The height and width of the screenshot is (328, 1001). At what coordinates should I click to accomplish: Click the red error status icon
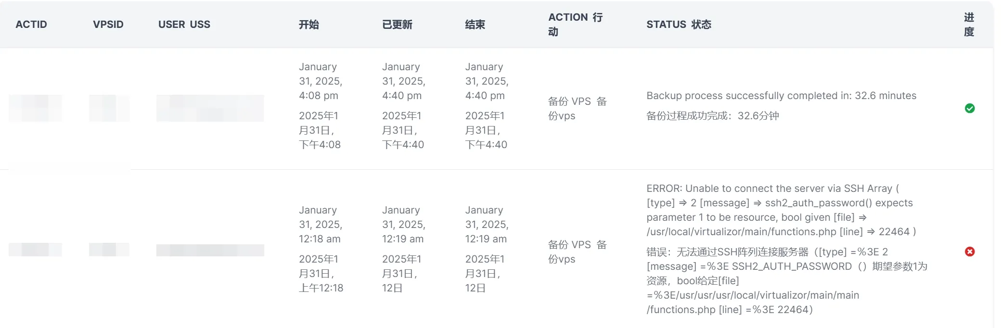coord(970,252)
